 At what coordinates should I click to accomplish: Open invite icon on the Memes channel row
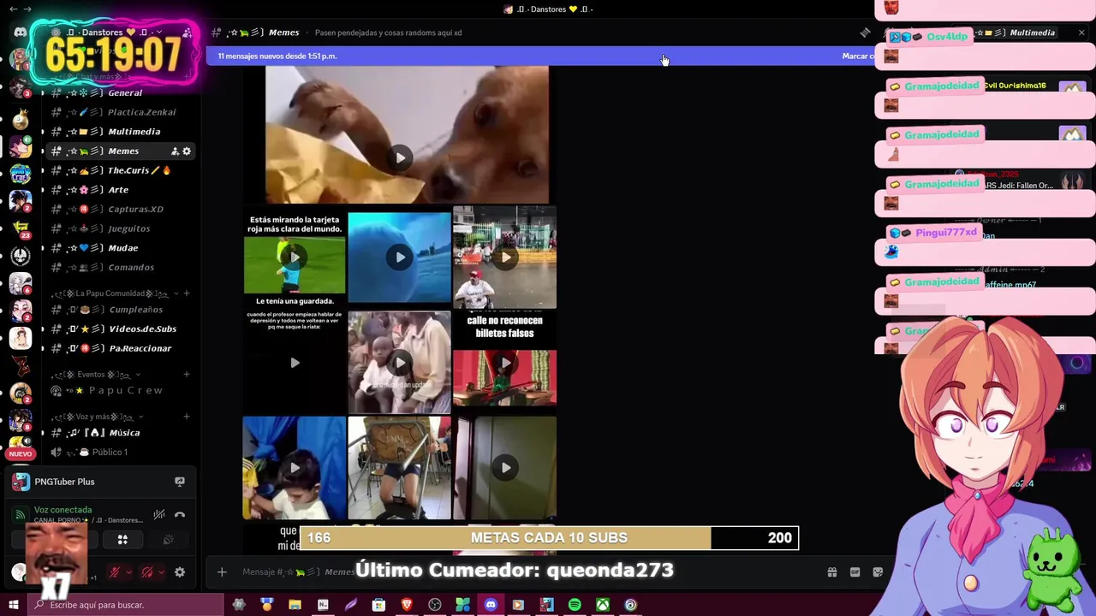click(x=175, y=151)
